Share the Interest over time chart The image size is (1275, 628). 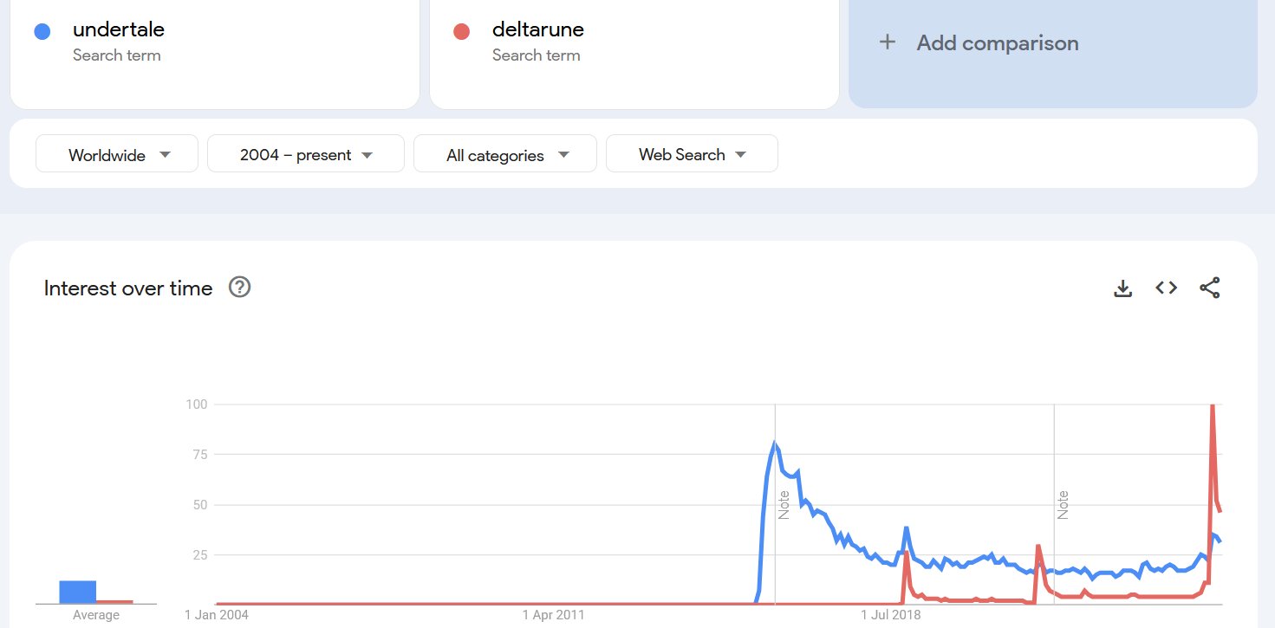pos(1210,288)
